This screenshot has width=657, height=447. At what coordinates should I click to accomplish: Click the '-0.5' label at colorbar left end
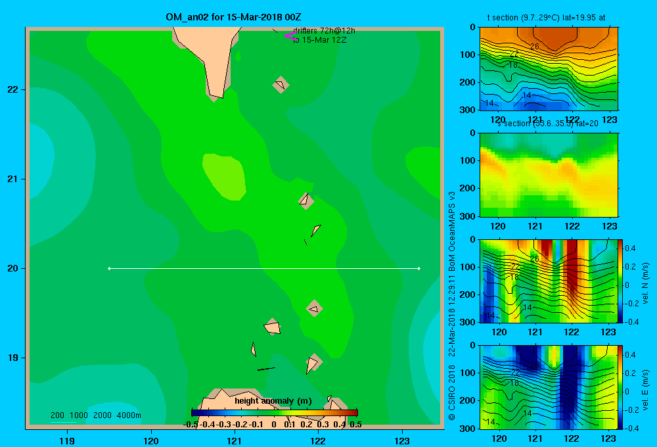click(191, 425)
